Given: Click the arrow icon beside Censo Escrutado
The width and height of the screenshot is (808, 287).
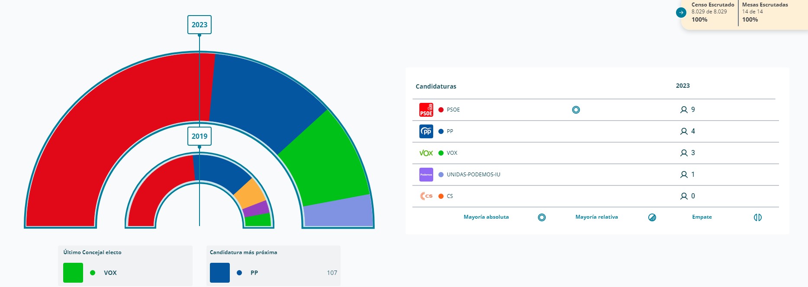Looking at the screenshot, I should [681, 13].
